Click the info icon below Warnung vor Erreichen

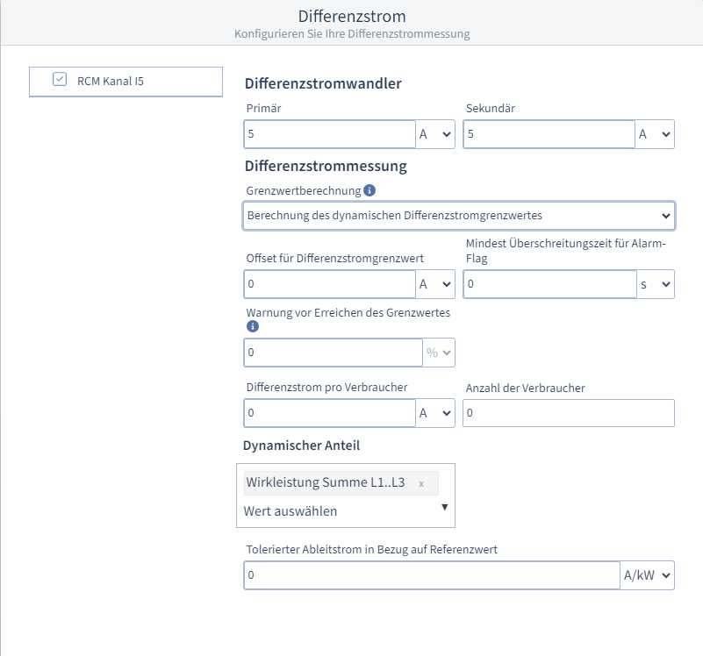pyautogui.click(x=253, y=326)
